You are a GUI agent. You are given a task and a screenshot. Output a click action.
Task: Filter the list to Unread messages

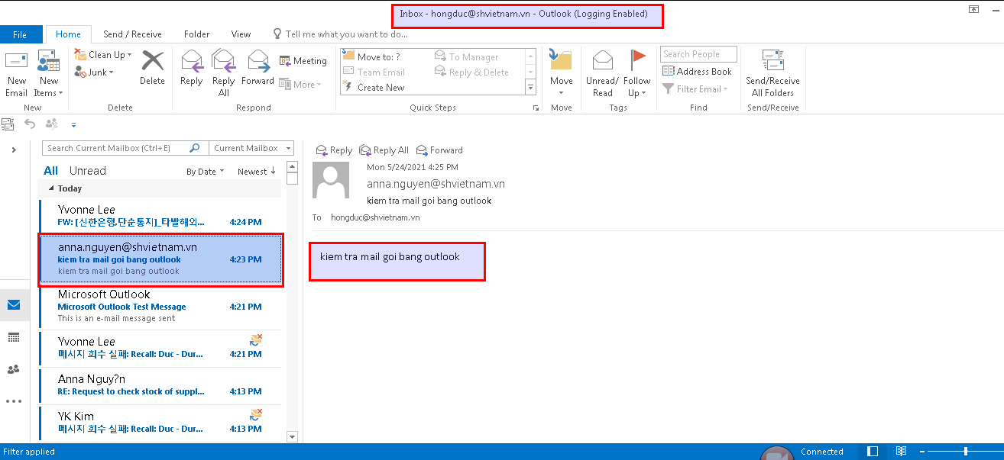click(88, 171)
